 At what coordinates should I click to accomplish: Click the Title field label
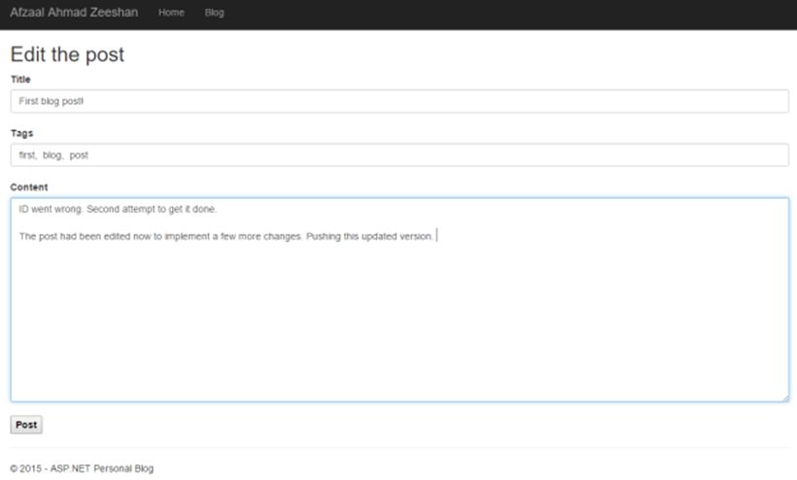point(20,80)
